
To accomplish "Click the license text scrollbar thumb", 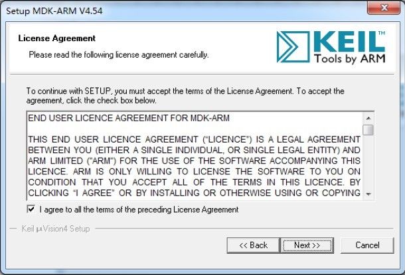I will (368, 129).
